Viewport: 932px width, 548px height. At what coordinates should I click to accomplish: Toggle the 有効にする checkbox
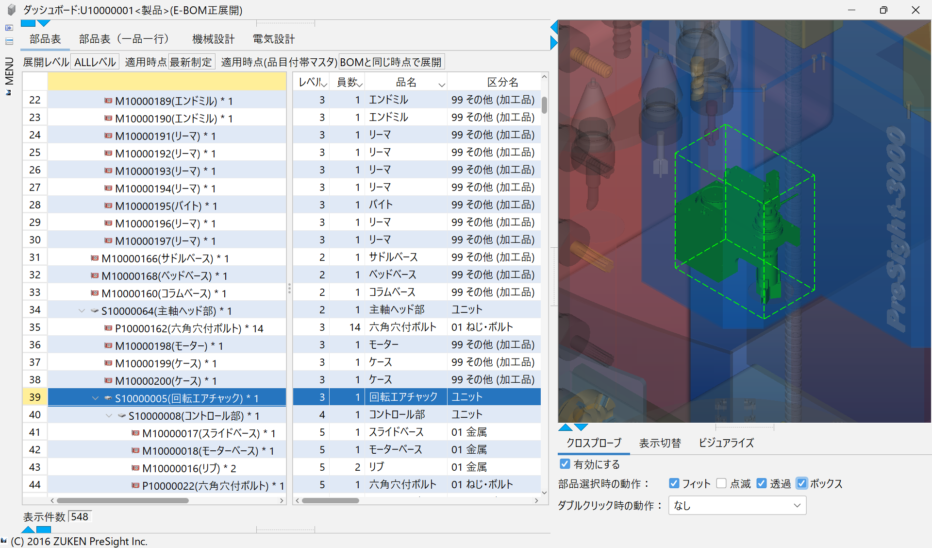point(565,464)
